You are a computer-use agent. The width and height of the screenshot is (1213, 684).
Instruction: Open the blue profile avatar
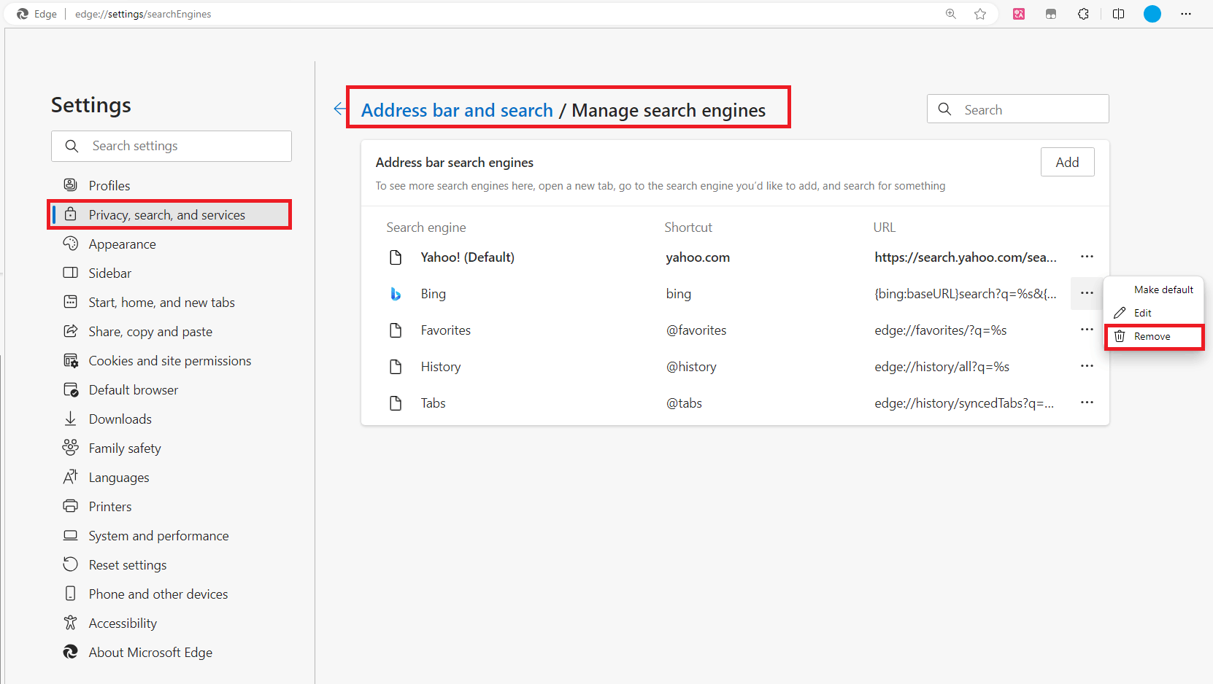click(1152, 14)
